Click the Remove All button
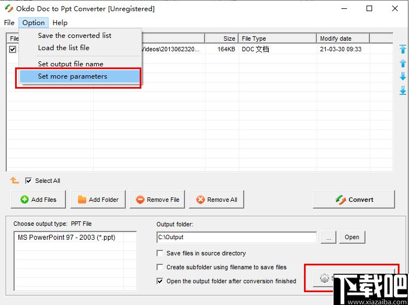Image resolution: width=409 pixels, height=305 pixels. click(x=216, y=200)
